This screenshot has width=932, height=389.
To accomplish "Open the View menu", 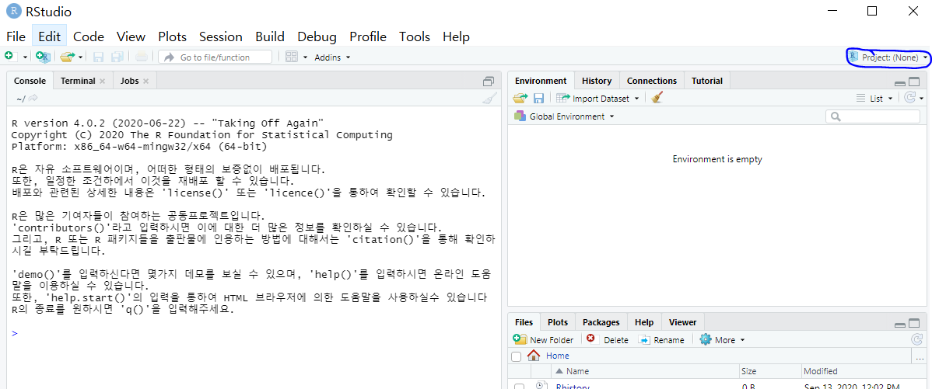I will pyautogui.click(x=131, y=36).
